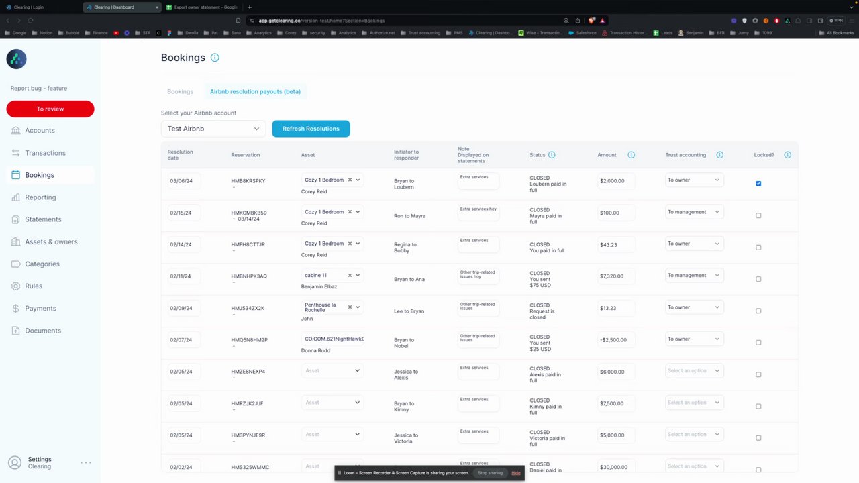Open Statements in sidebar
Viewport: 859px width, 483px height.
click(43, 219)
